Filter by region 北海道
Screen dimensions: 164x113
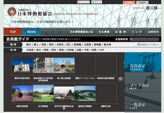tap(30, 50)
